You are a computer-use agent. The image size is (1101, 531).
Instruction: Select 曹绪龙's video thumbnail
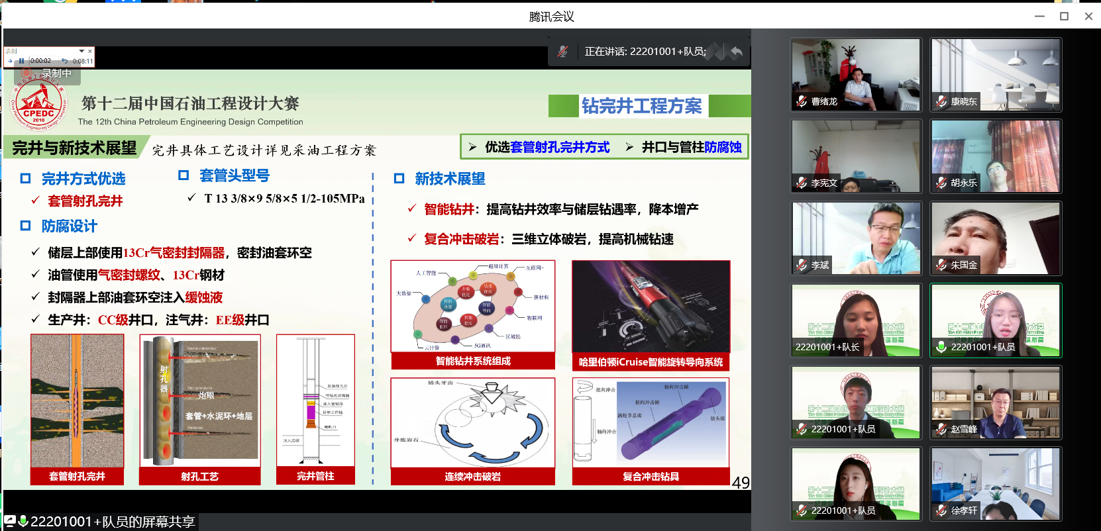point(855,74)
